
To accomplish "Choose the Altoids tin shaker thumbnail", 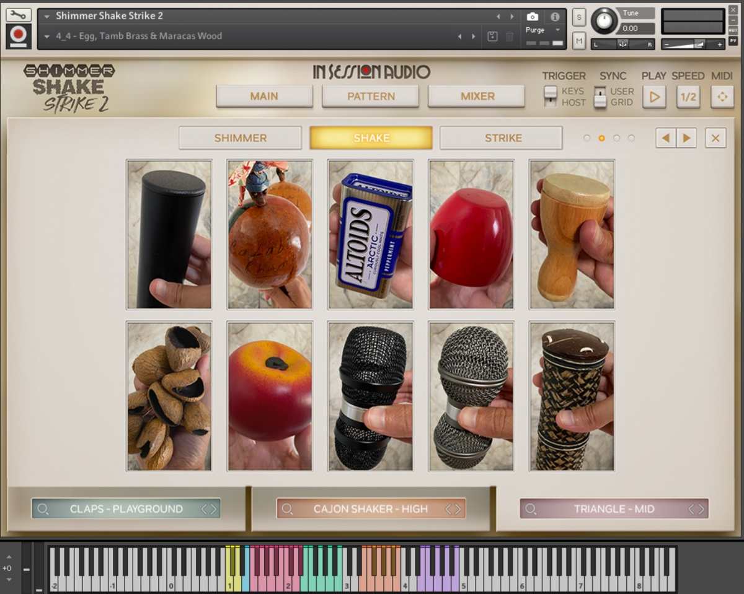I will [x=371, y=234].
